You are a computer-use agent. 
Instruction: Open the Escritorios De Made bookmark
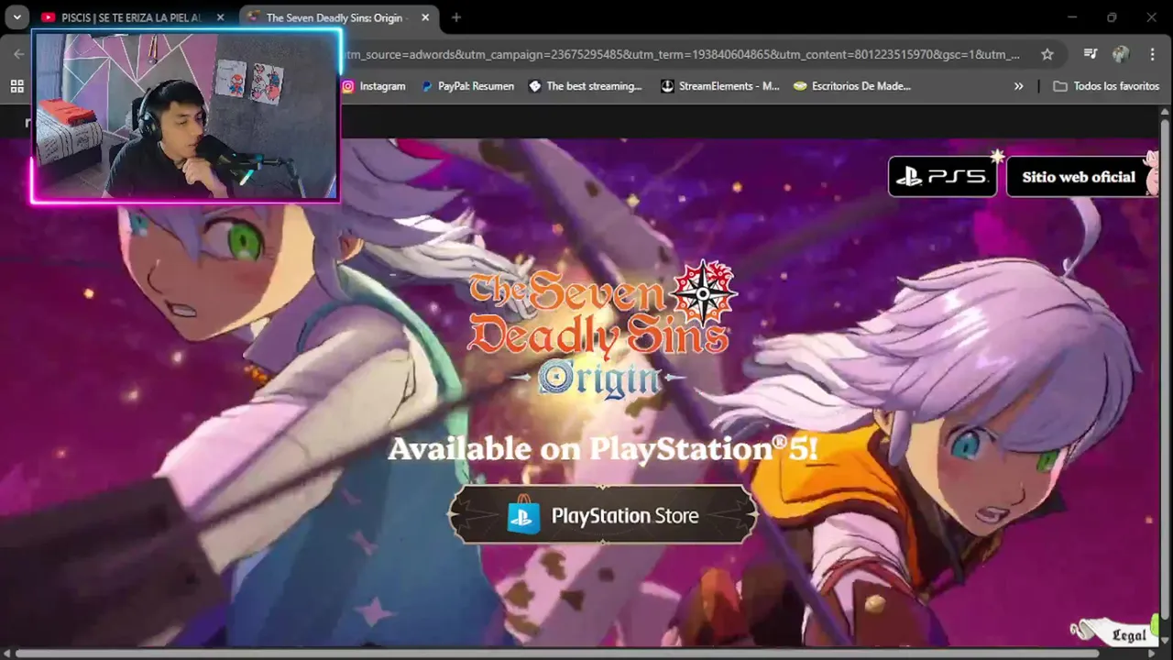[x=852, y=86]
